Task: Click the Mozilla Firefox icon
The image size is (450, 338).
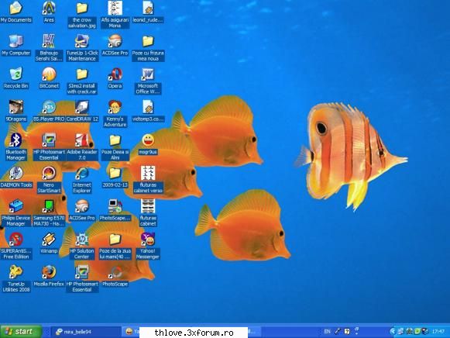Action: pos(49,276)
